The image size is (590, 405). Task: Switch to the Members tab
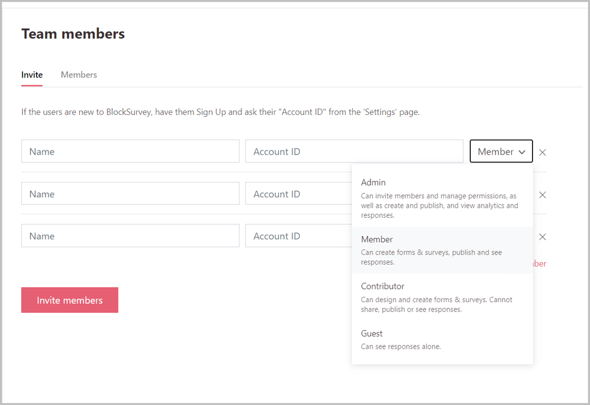[79, 75]
